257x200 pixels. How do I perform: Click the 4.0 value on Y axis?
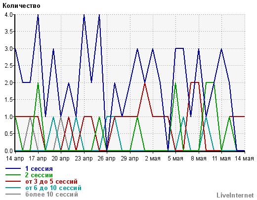click(8, 15)
